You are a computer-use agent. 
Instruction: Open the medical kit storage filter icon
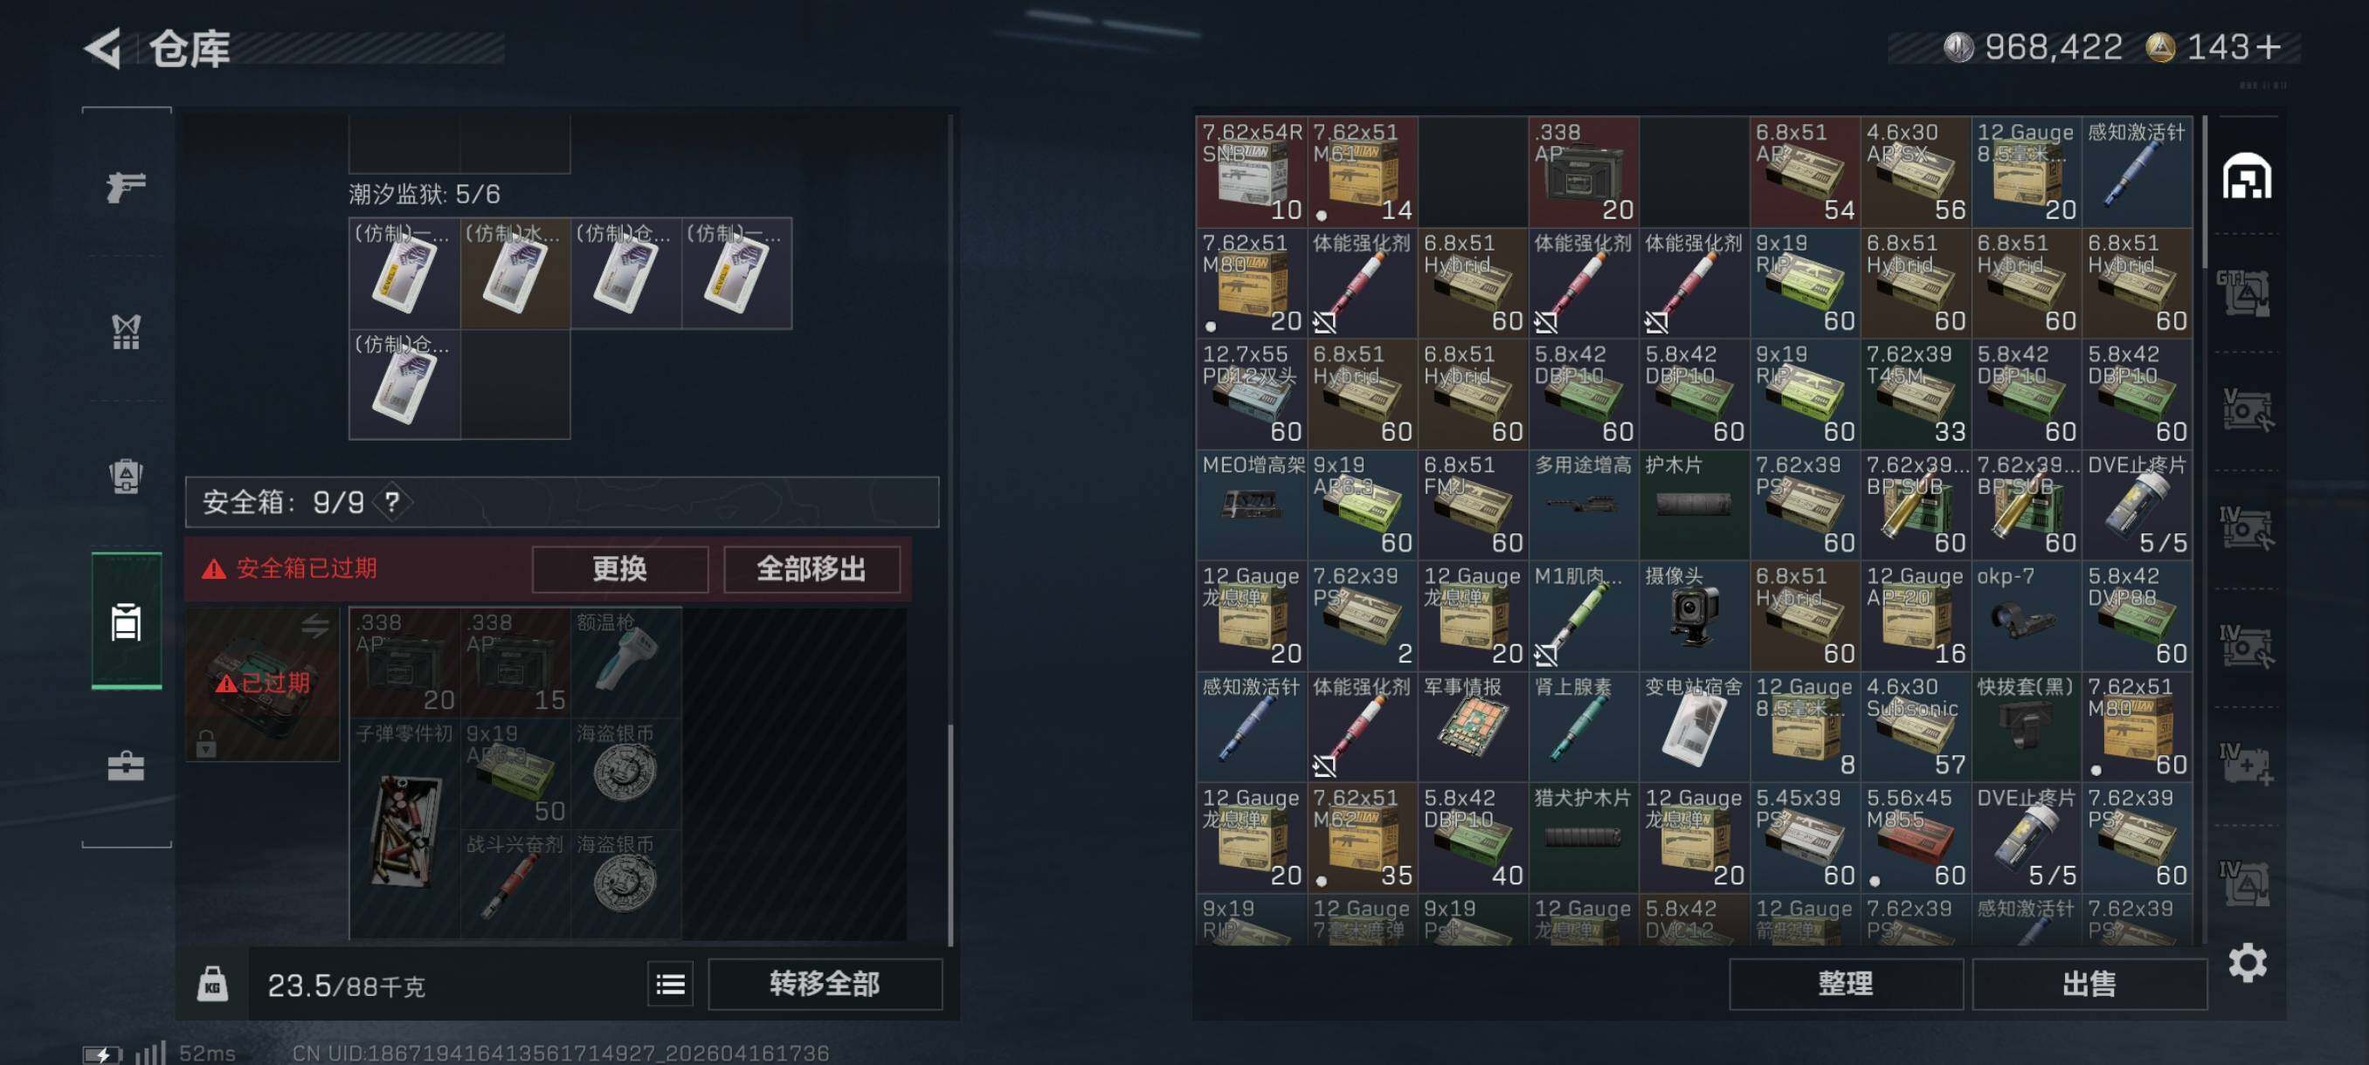coord(2246,764)
